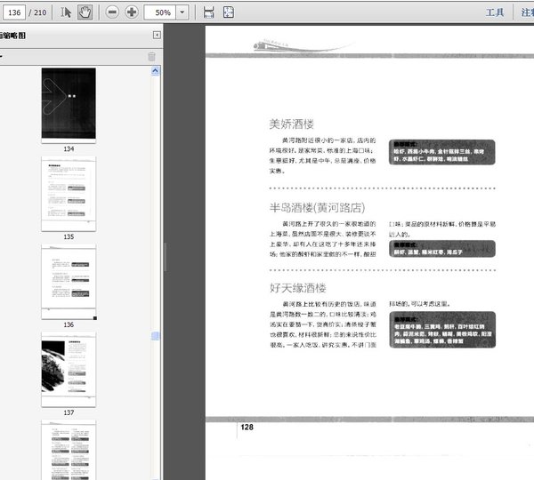Screen dimensions: 534x480
Task: Select page 135 thumbnail
Action: click(69, 189)
